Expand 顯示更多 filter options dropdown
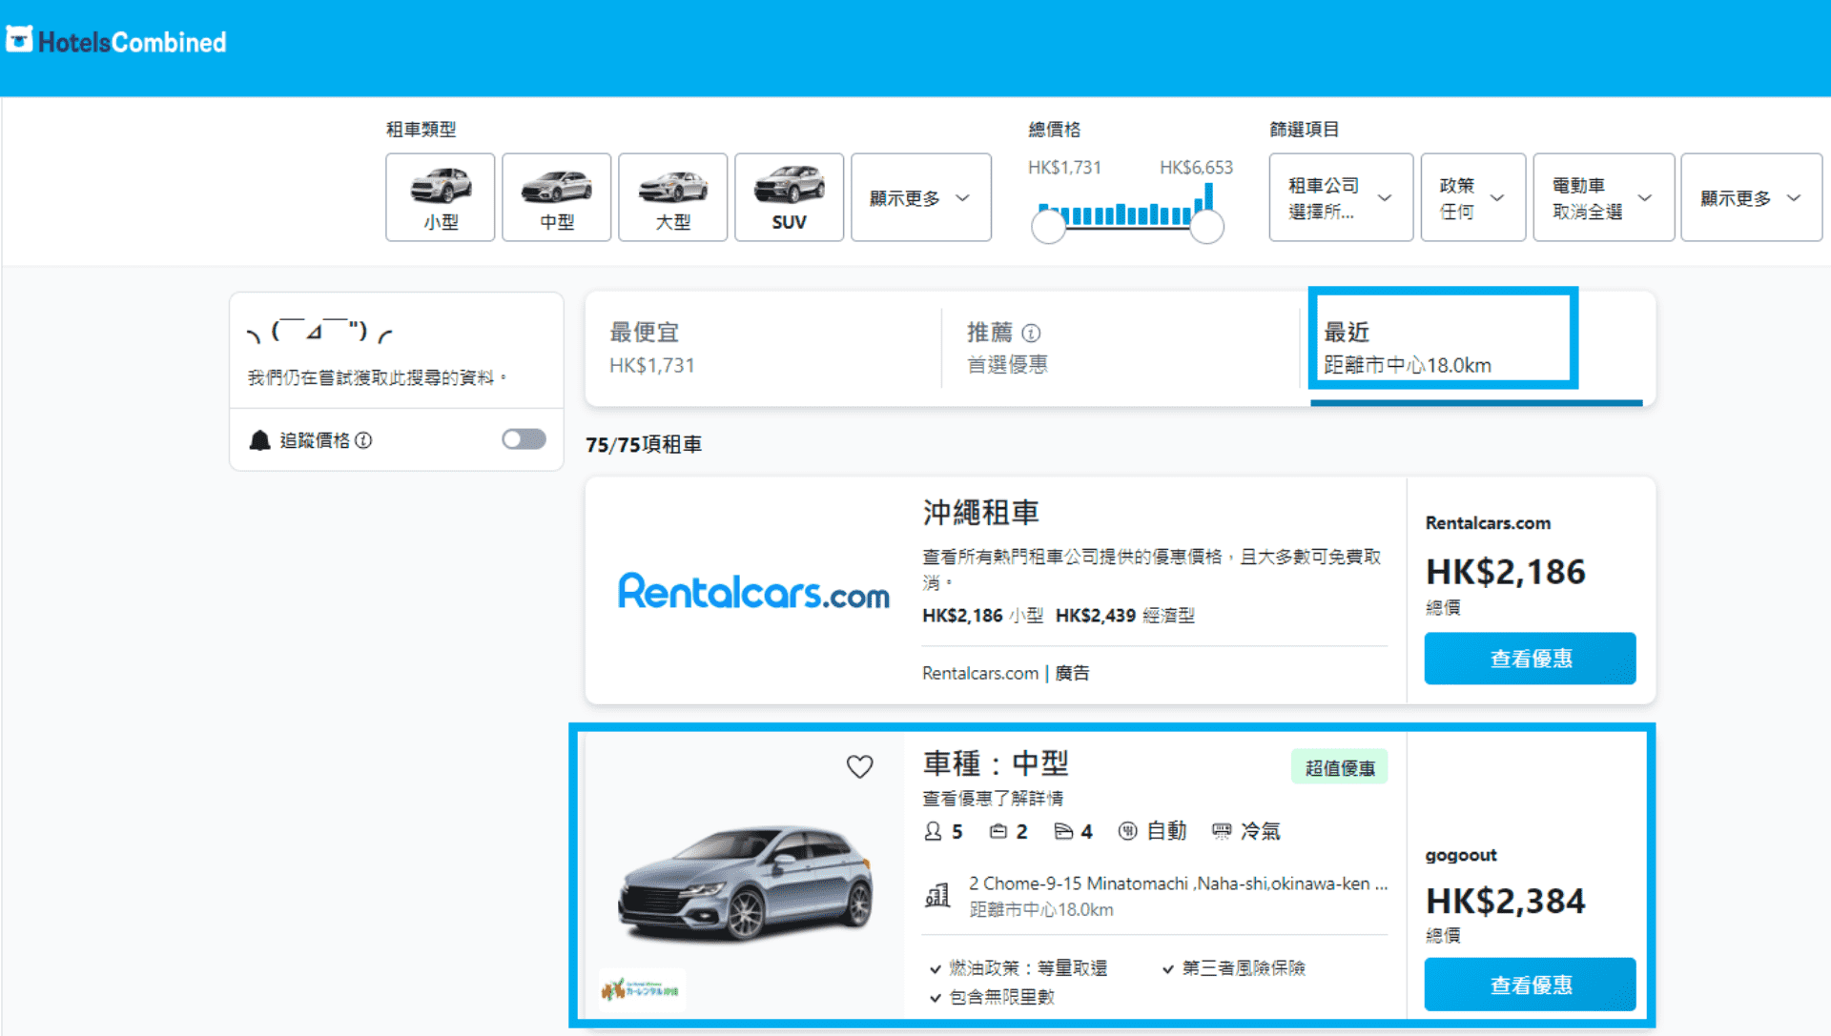 pos(1752,197)
